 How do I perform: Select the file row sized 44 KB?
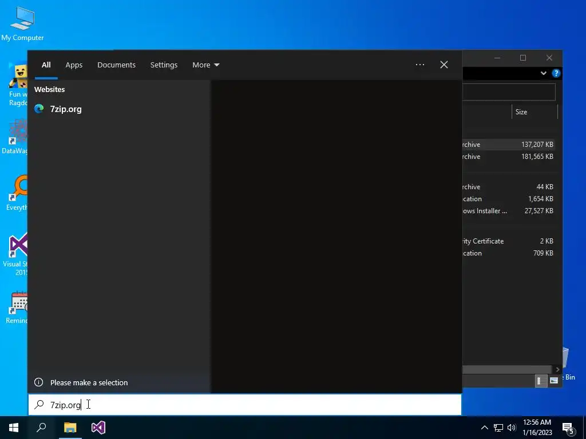point(509,187)
